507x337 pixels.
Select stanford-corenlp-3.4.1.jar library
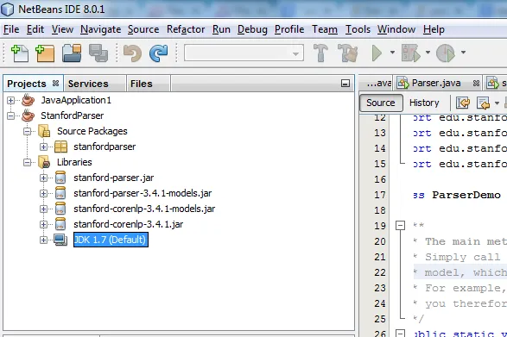[x=128, y=224]
